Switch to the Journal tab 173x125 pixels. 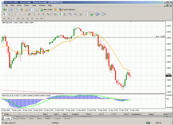click(67, 118)
